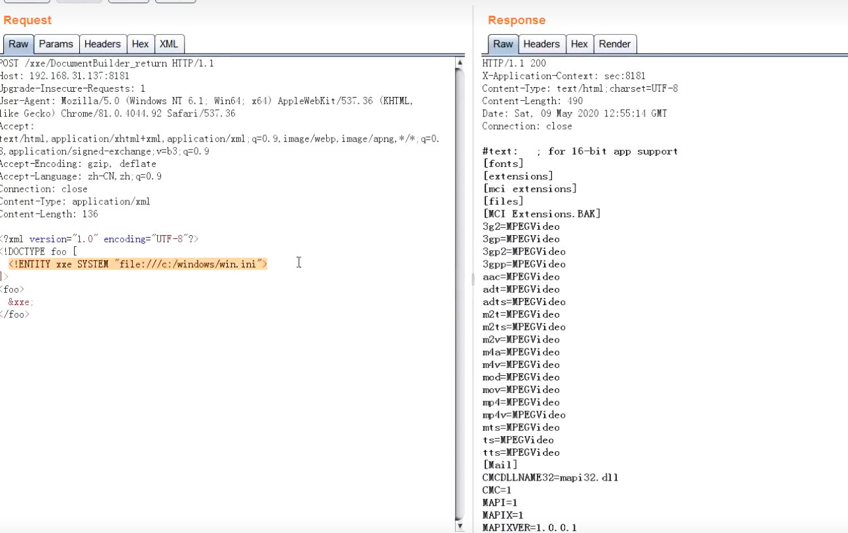Screen dimensions: 848x533
Task: Open the Request Headers tab
Action: pos(103,44)
